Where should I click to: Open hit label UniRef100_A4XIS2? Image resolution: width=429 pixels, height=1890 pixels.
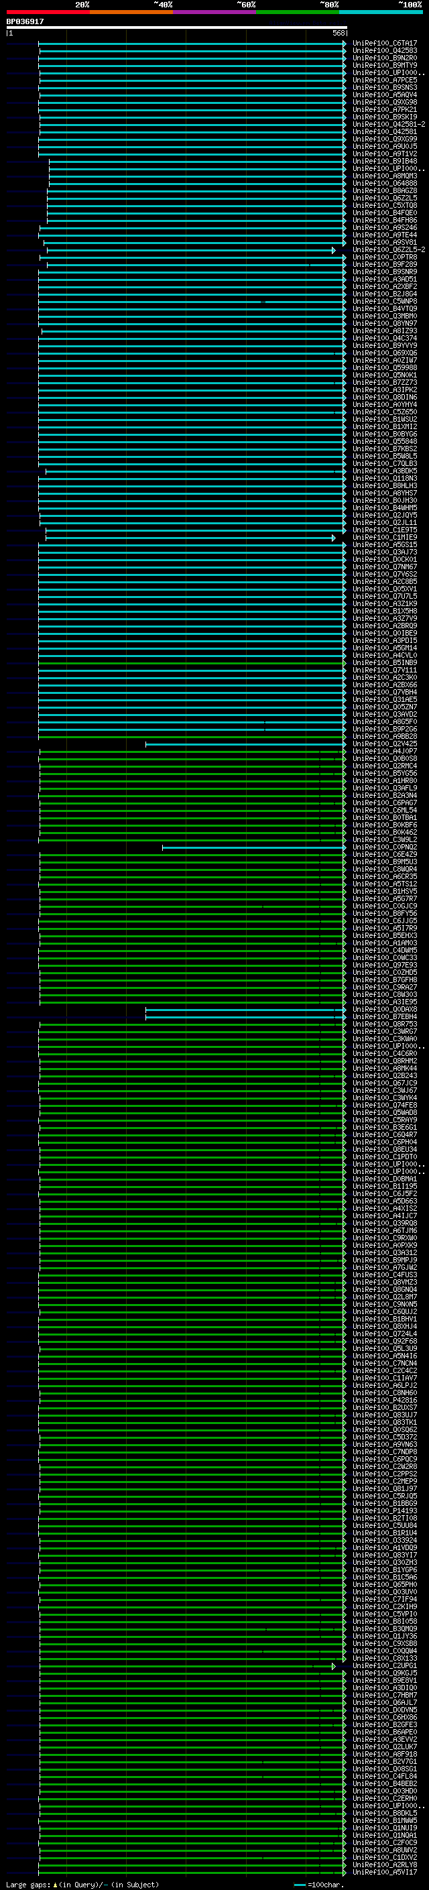click(385, 1208)
